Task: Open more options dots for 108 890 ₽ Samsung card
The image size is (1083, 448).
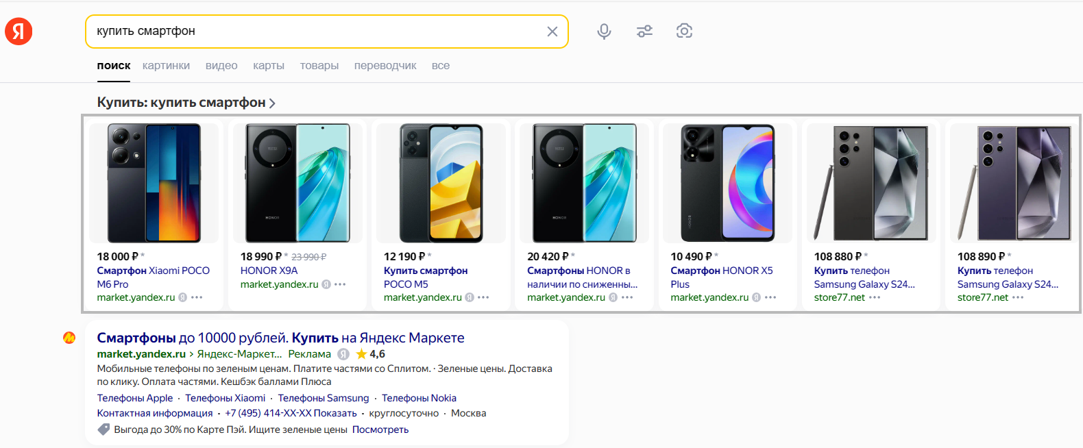Action: coord(1018,297)
